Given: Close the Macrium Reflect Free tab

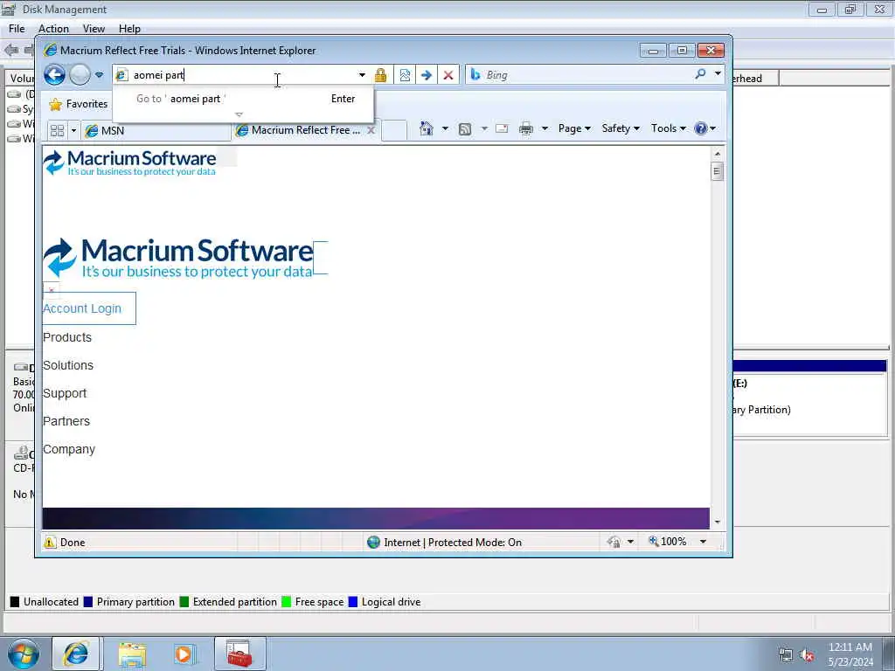Looking at the screenshot, I should pyautogui.click(x=371, y=130).
